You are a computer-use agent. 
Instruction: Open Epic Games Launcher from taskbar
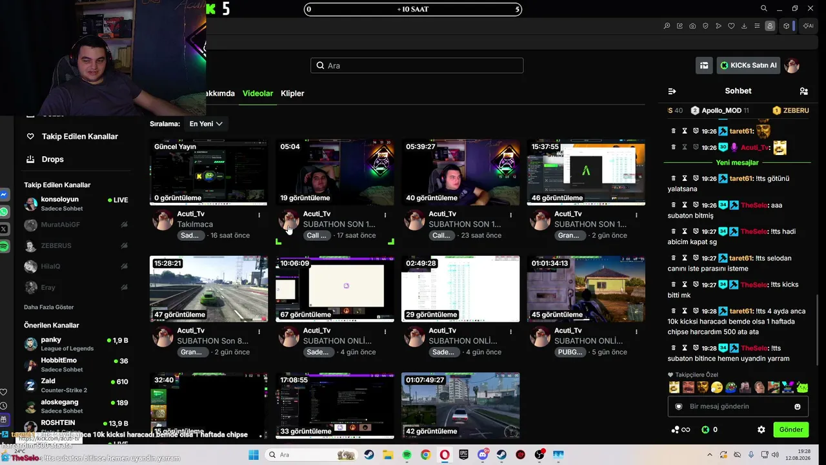[463, 455]
